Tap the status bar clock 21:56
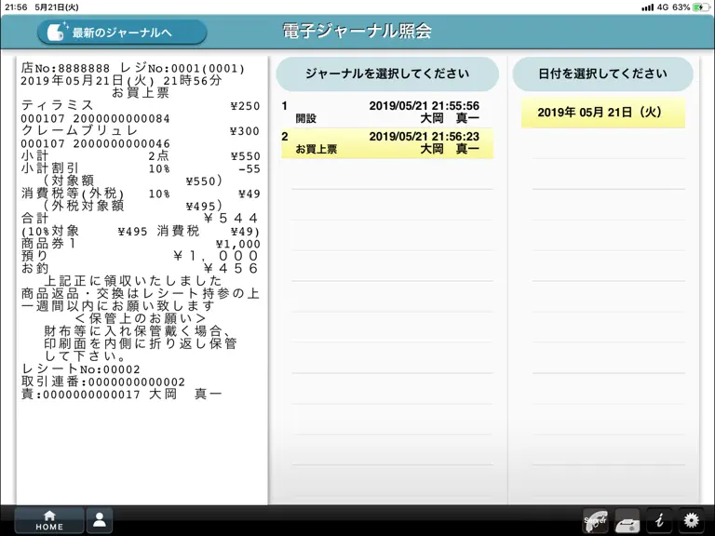The image size is (715, 536). point(16,7)
